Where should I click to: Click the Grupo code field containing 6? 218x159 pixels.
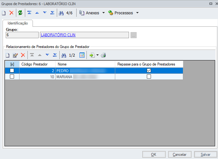click(x=22, y=35)
